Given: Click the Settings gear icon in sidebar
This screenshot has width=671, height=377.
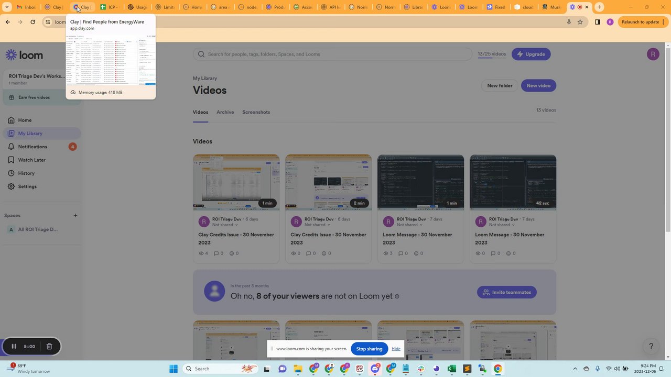Looking at the screenshot, I should (x=12, y=186).
